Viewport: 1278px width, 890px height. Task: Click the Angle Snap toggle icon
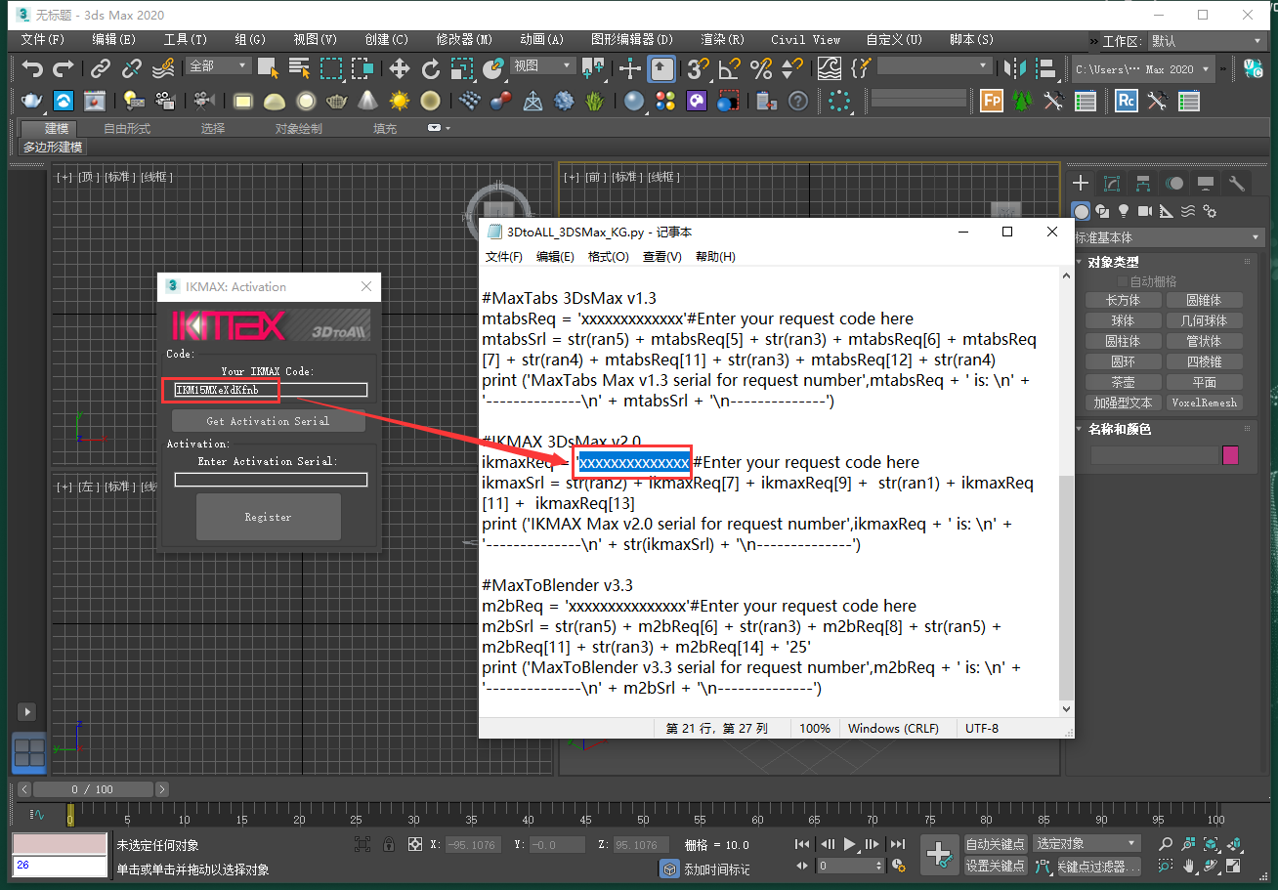pos(729,68)
